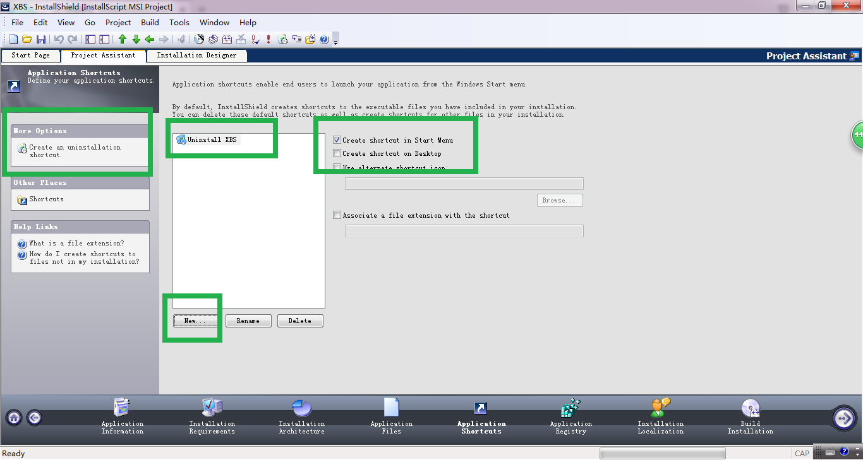The image size is (863, 460).
Task: Click the red exclamation with checkmark icon
Action: [x=255, y=39]
